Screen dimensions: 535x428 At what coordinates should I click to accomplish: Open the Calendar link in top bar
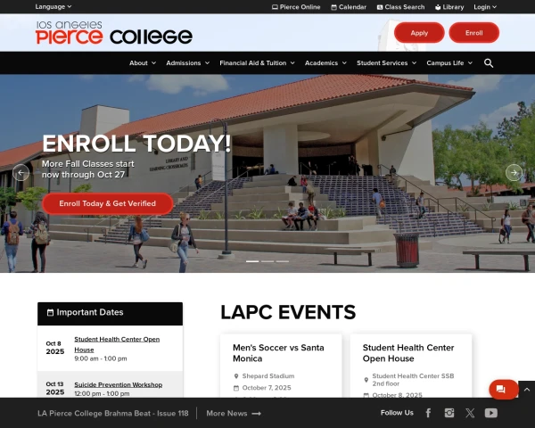click(349, 7)
